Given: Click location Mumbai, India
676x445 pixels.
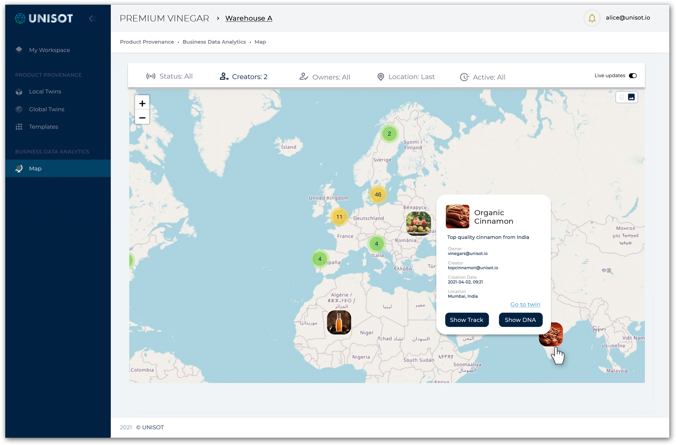Looking at the screenshot, I should click(463, 296).
